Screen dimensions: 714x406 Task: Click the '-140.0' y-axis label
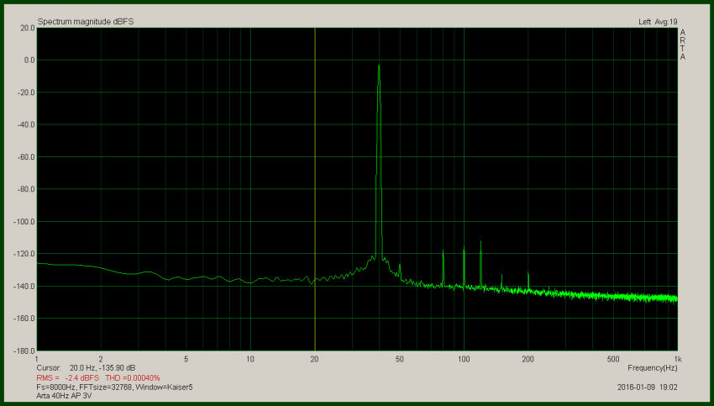(x=24, y=286)
